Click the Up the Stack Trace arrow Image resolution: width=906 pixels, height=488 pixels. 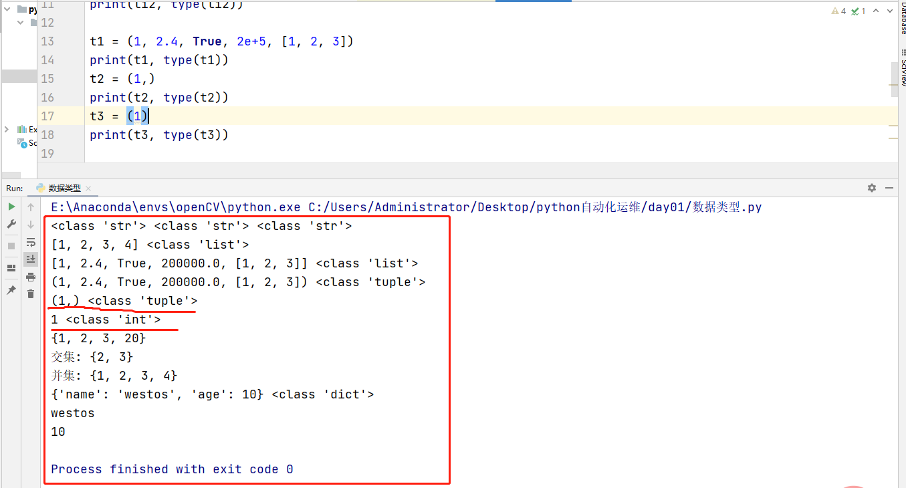pyautogui.click(x=31, y=207)
